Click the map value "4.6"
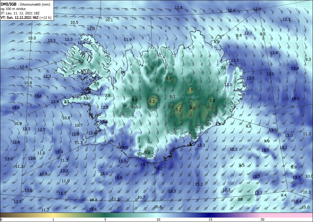Viewport: 313px width, 222px height. tap(135, 100)
